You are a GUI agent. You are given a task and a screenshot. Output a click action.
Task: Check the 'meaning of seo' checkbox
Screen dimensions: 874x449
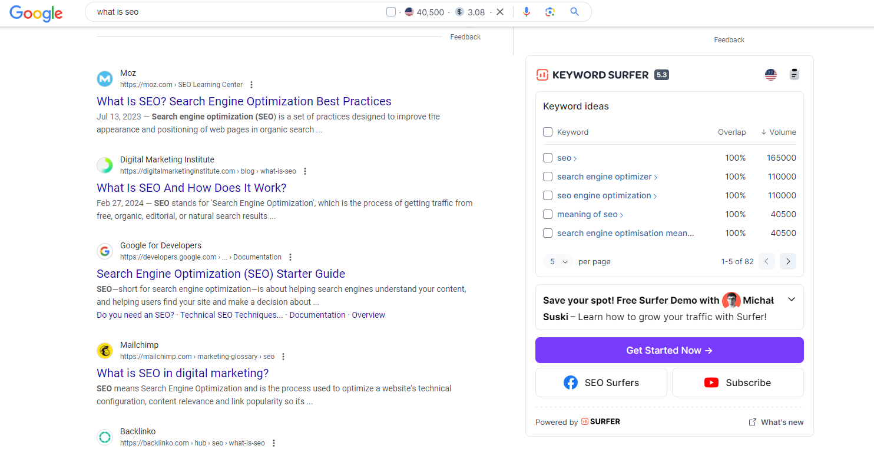click(x=548, y=214)
